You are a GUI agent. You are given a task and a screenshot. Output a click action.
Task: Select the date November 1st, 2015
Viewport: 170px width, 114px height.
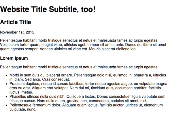coord(17,32)
